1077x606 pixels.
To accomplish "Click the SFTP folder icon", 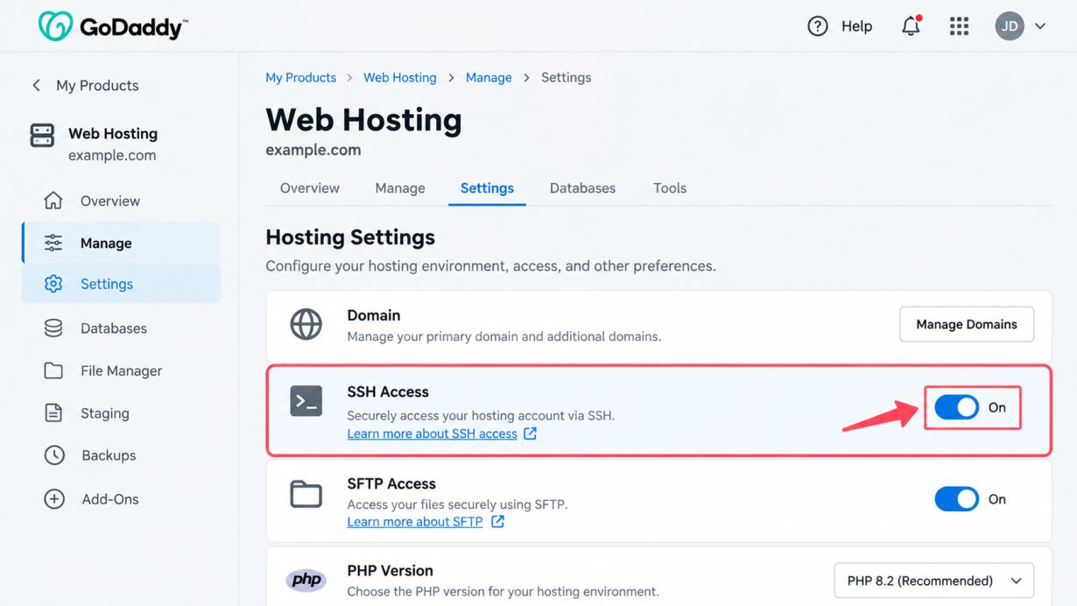I will pyautogui.click(x=306, y=494).
